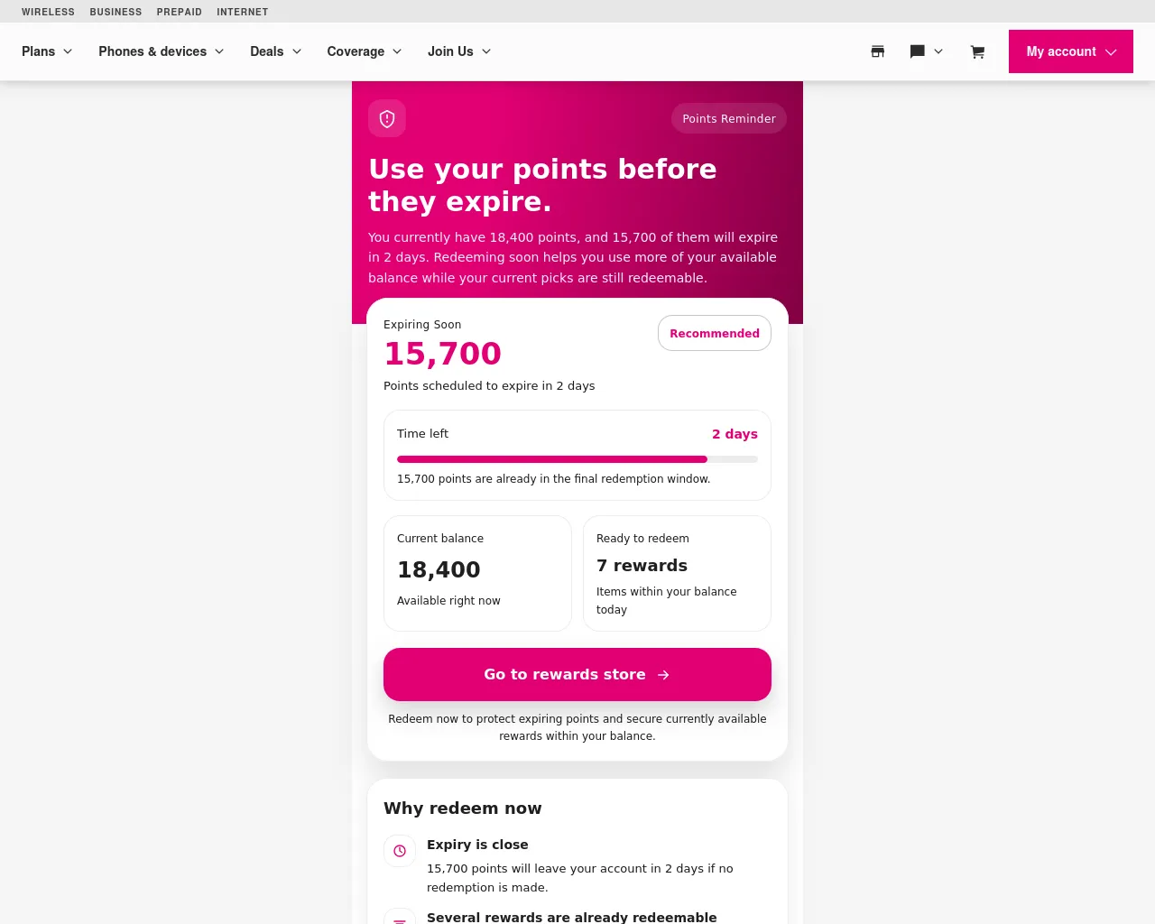Click the Time left progress bar
The image size is (1155, 924).
pyautogui.click(x=577, y=459)
